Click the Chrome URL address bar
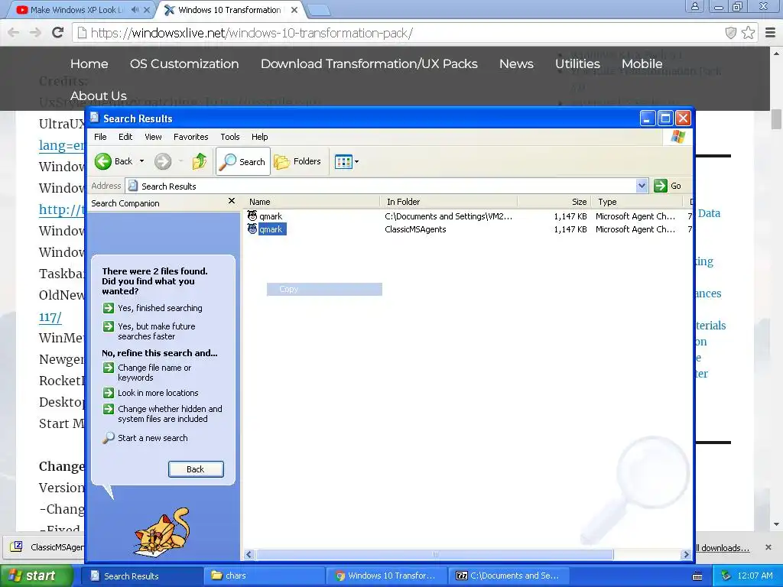Viewport: 783px width, 587px height. pos(398,33)
